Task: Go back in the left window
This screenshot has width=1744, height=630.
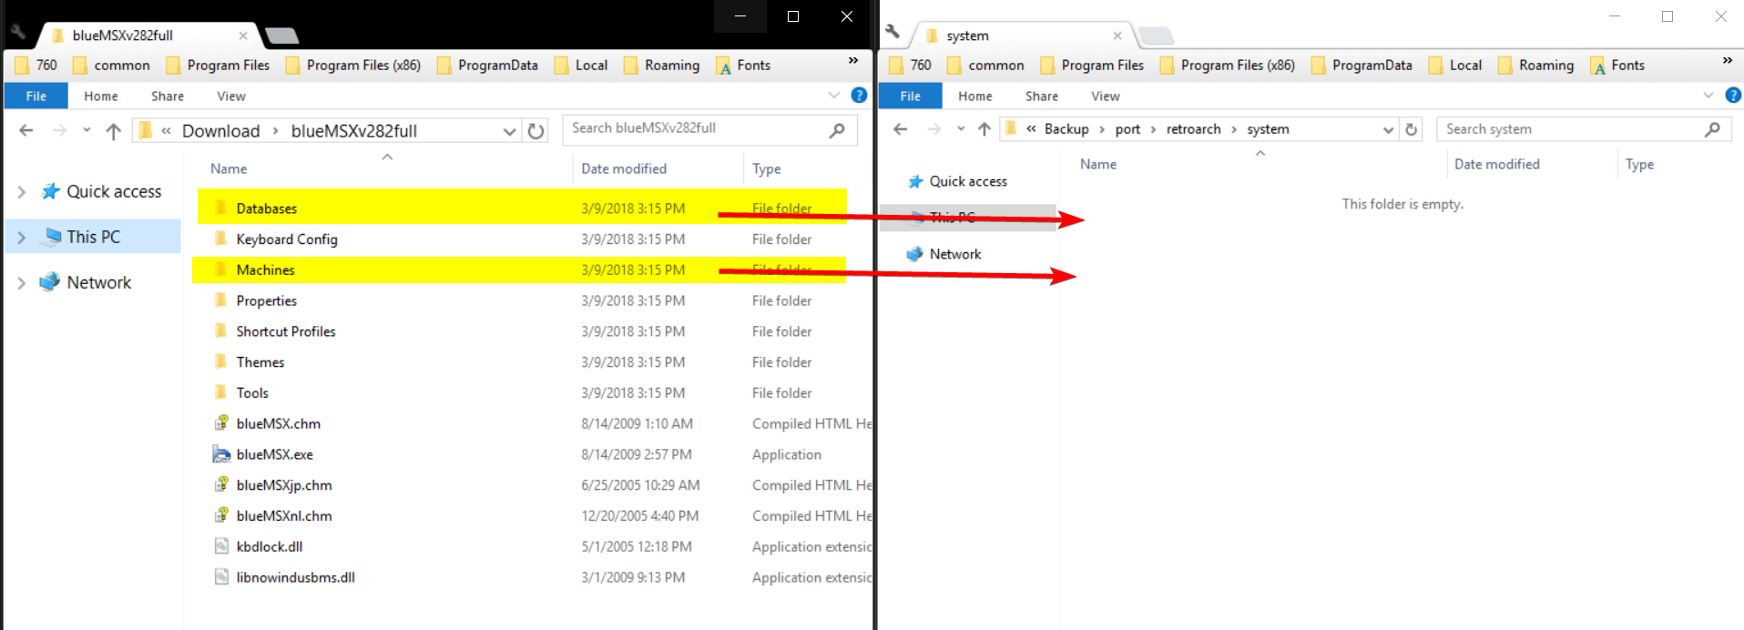Action: click(x=26, y=131)
